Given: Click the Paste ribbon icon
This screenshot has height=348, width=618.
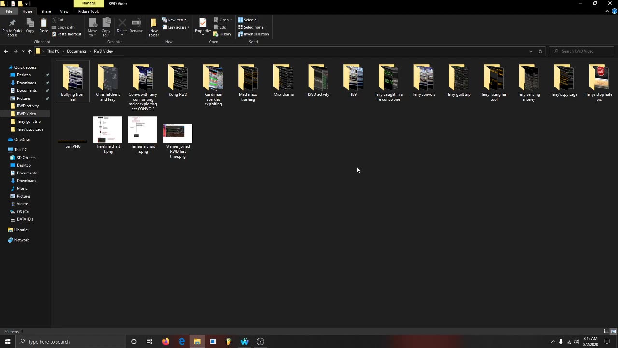Looking at the screenshot, I should coord(43,26).
